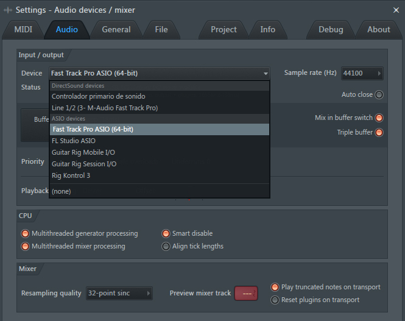Click the FL Studio settings waveform icon
405x321 pixels.
tap(8, 10)
